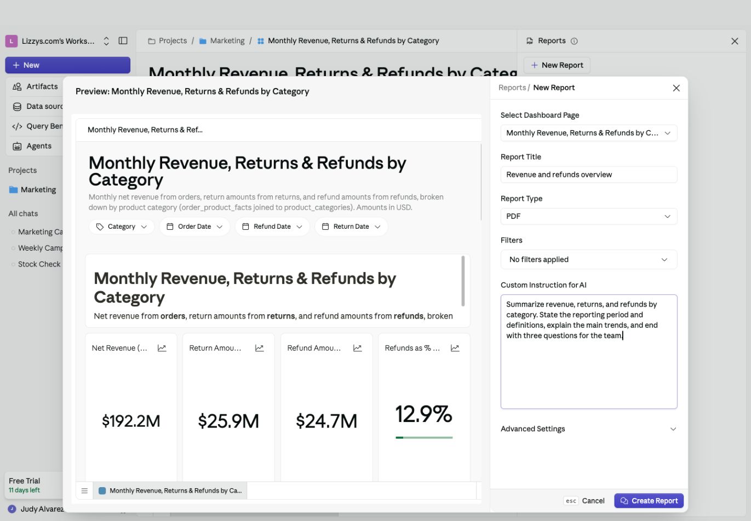751x521 pixels.
Task: Close the Reports side panel
Action: tap(735, 41)
